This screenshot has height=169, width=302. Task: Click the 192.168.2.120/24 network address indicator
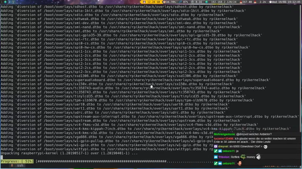coord(221,2)
